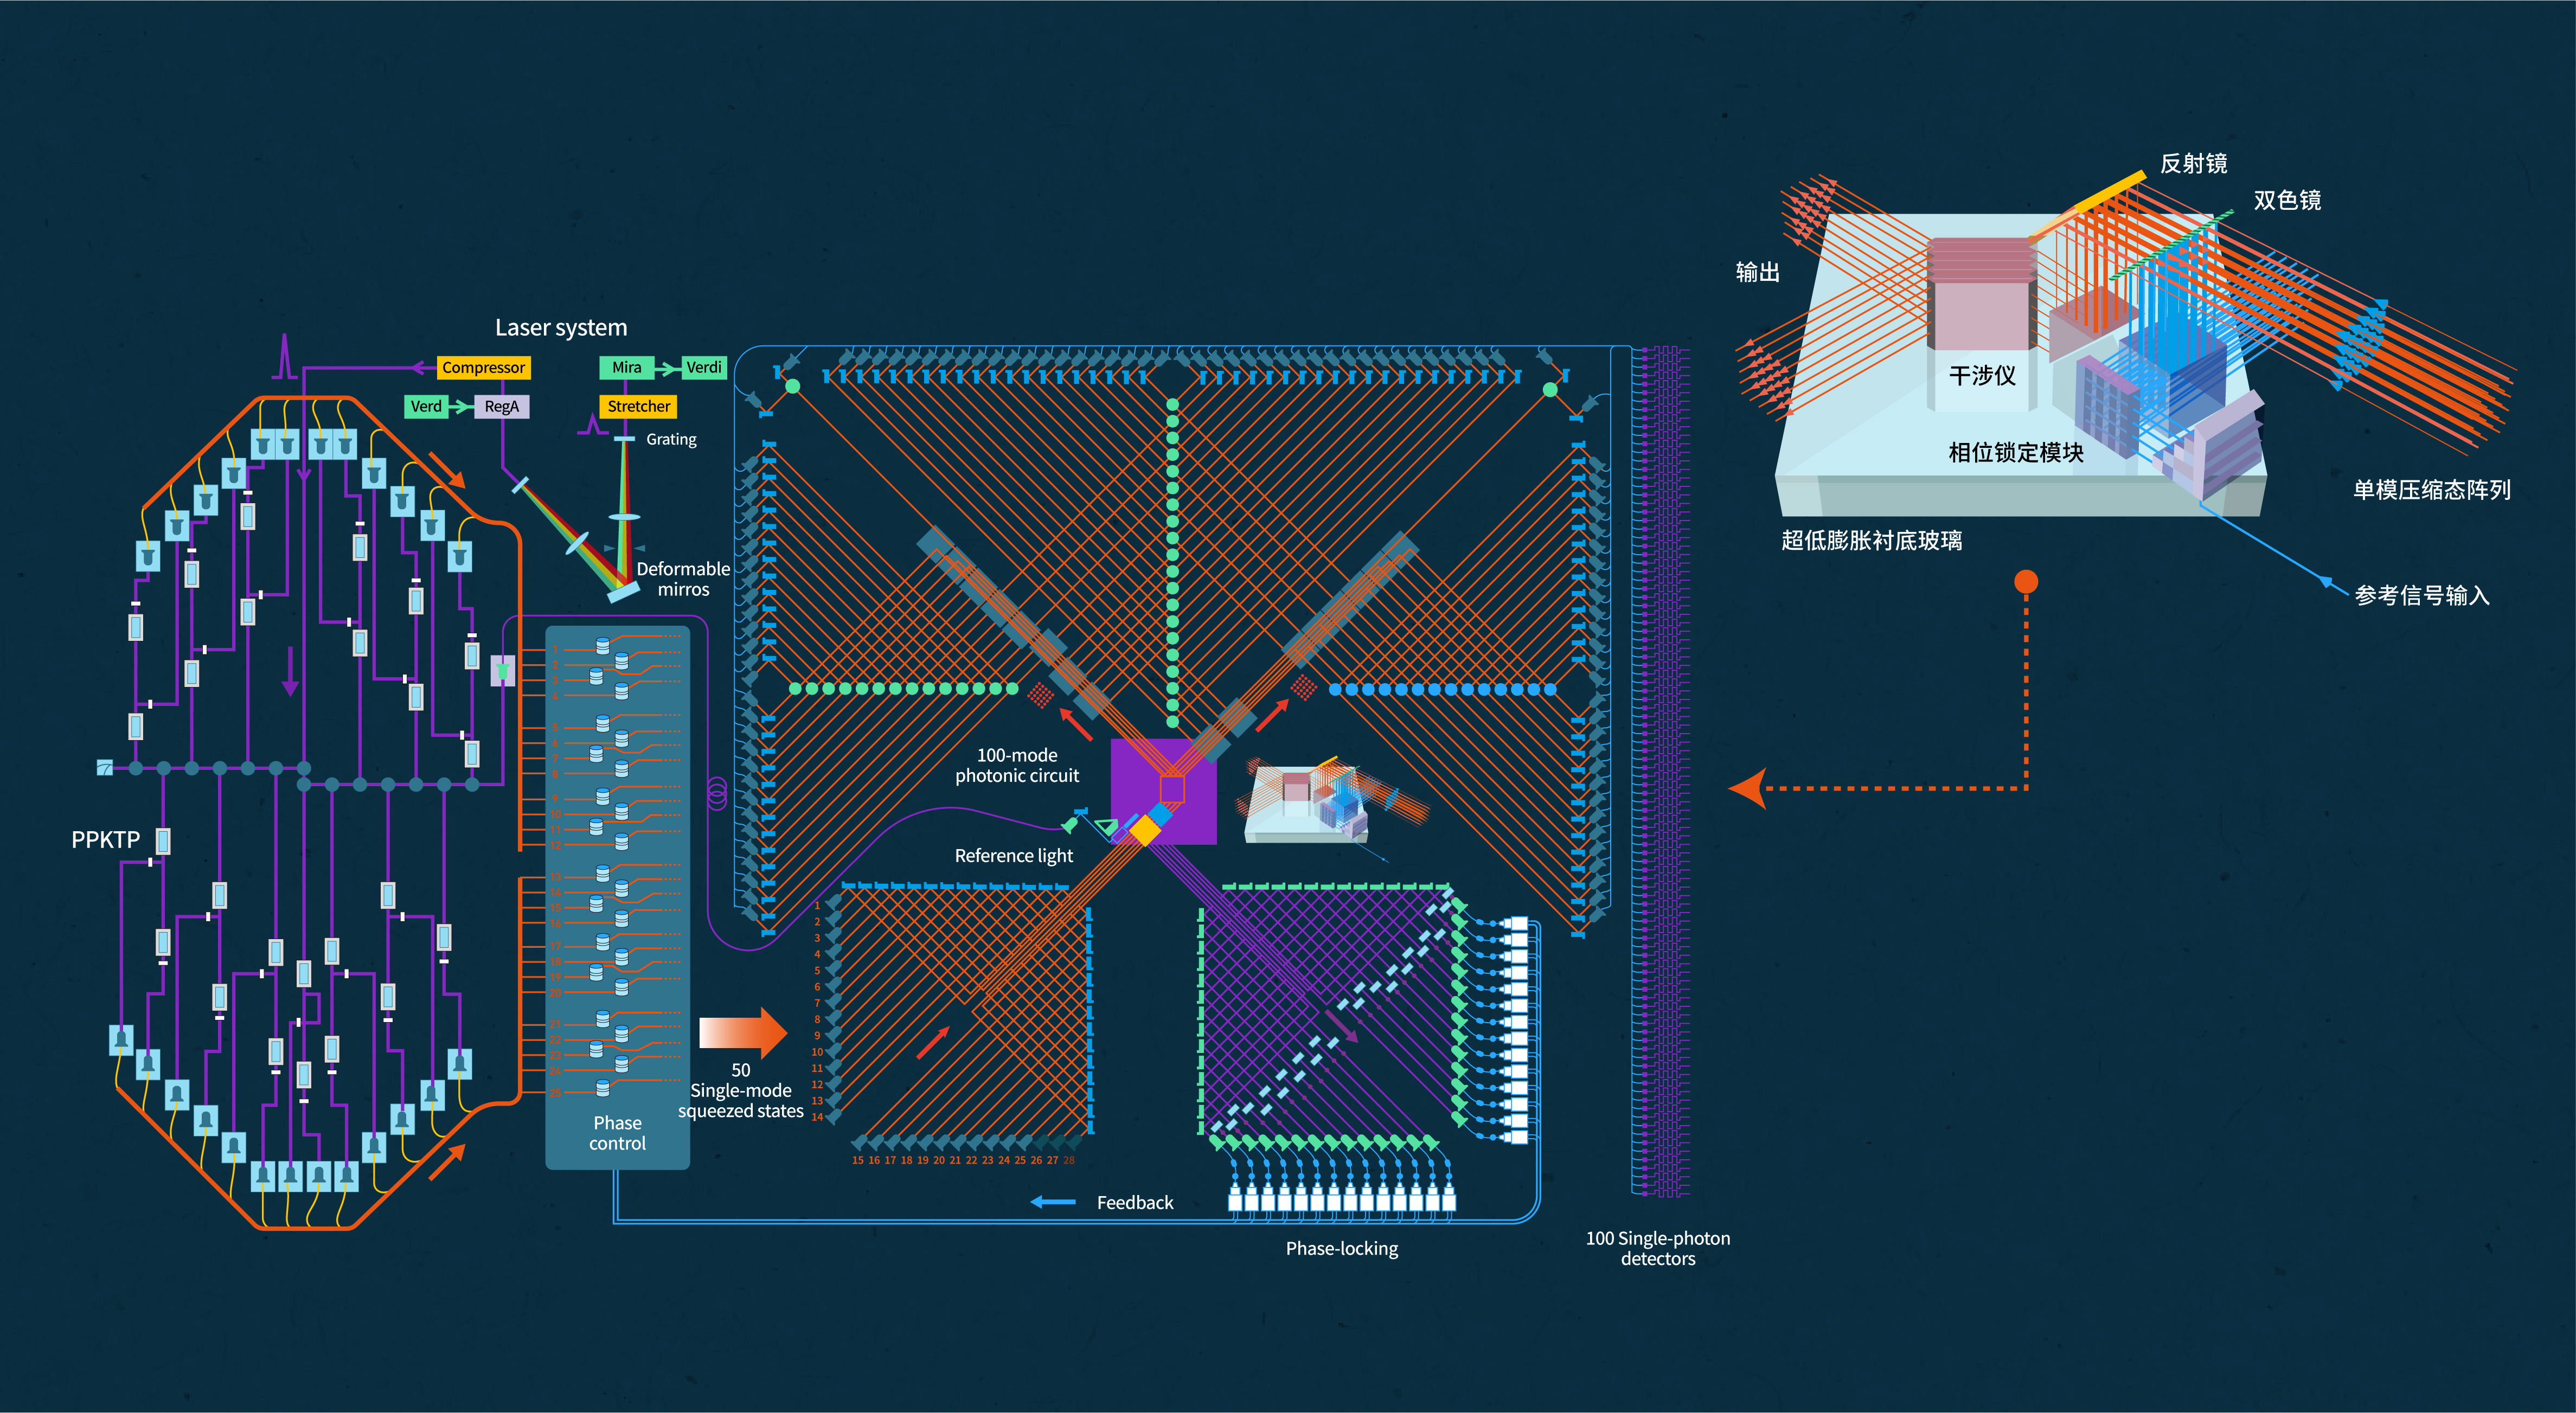This screenshot has height=1413, width=2576.
Task: Click the lavender RegA box
Action: point(502,407)
